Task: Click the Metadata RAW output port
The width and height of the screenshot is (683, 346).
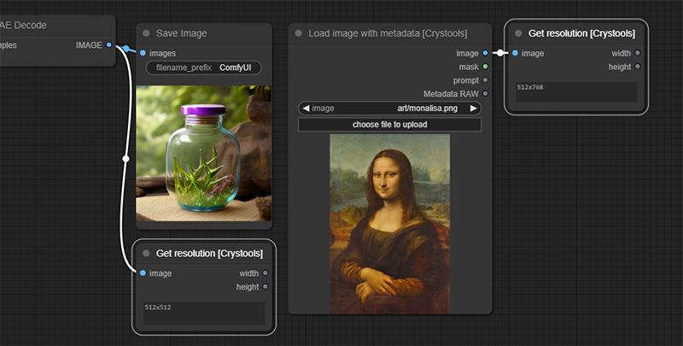Action: pos(486,94)
